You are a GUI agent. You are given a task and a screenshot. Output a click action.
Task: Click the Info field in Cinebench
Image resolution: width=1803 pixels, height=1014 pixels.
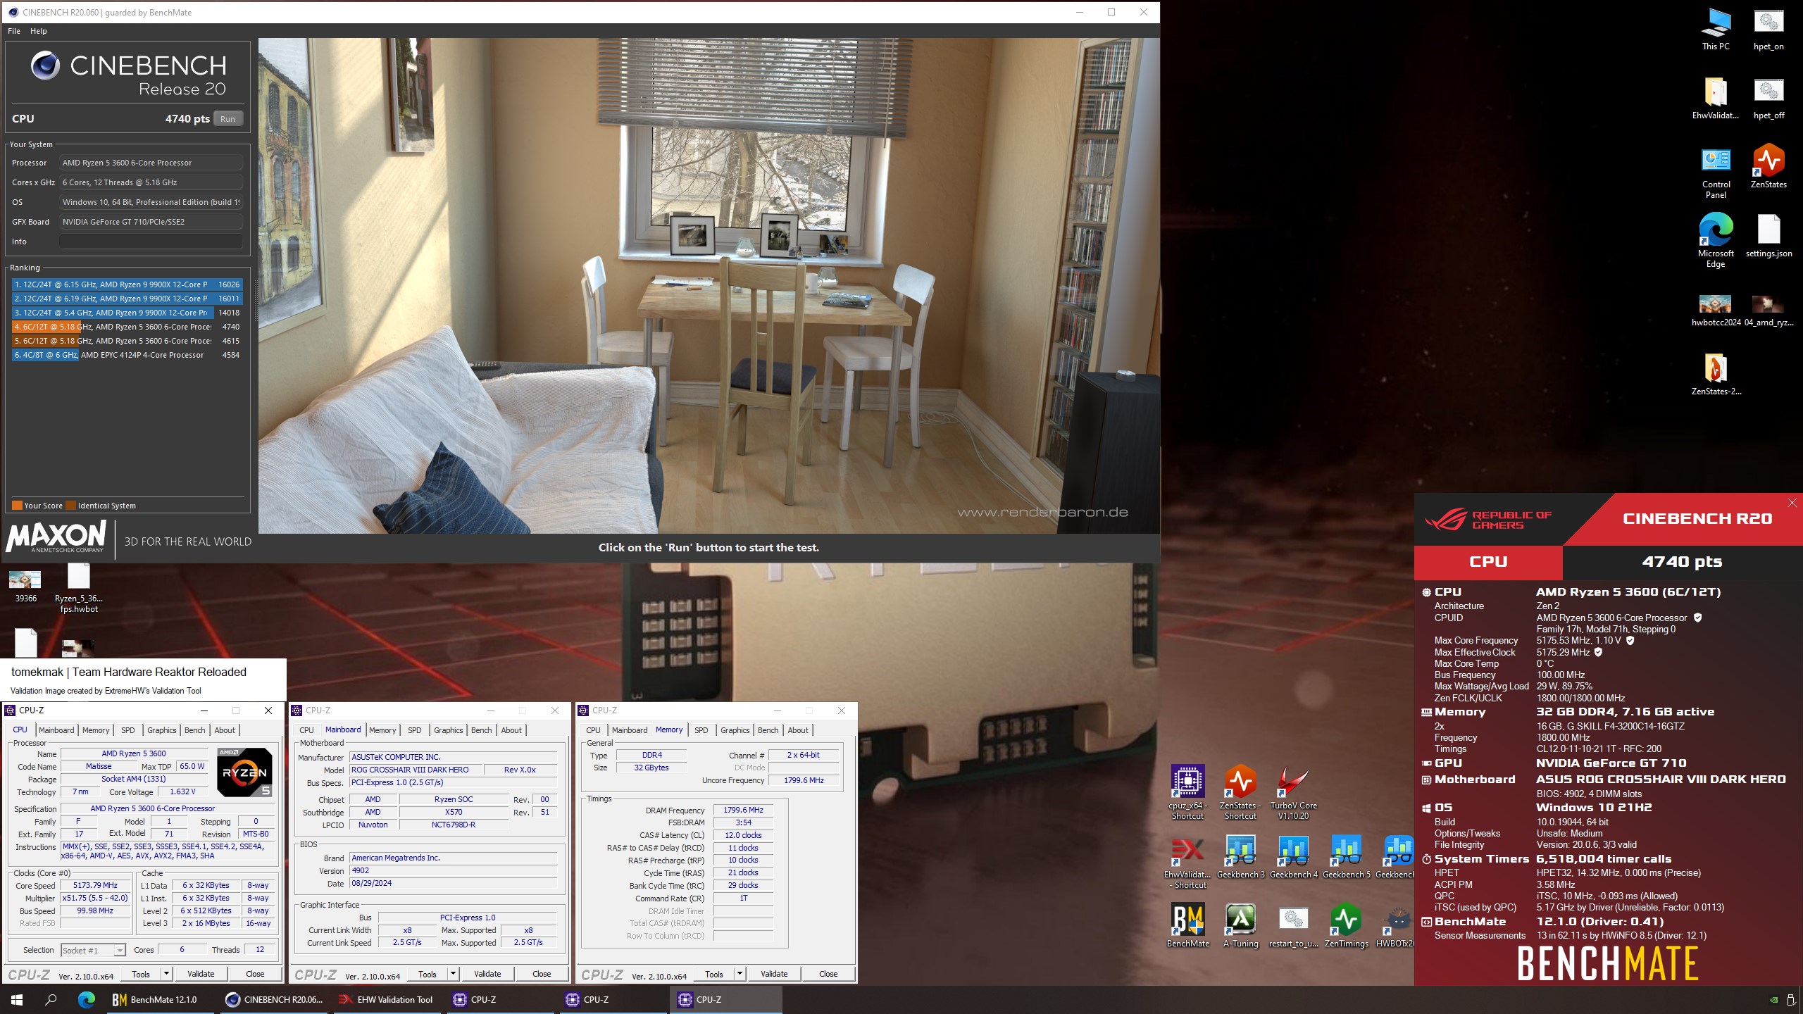[x=151, y=242]
